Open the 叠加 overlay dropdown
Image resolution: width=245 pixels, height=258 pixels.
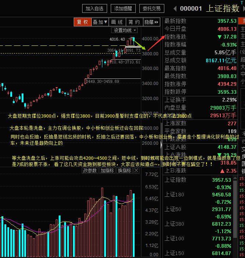coord(100,22)
